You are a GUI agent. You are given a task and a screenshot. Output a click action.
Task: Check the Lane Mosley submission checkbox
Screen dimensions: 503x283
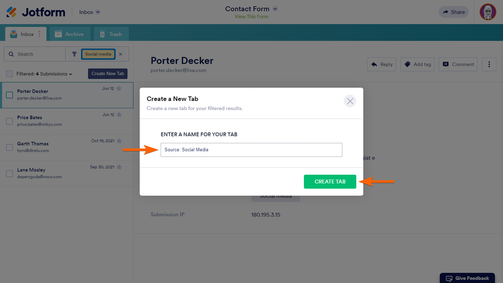coord(10,174)
